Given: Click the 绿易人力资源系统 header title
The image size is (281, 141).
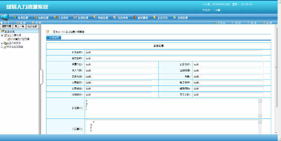Looking at the screenshot, I should point(27,7).
